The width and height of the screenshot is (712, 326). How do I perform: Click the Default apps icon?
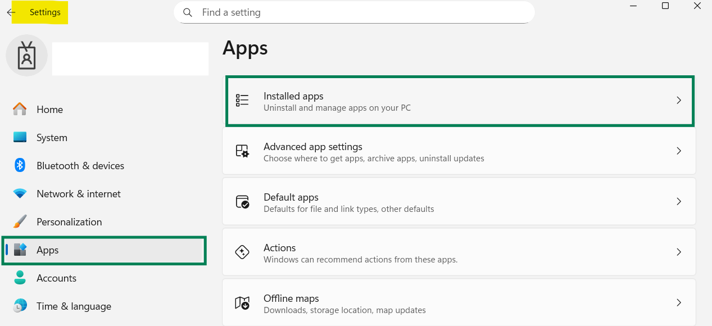tap(242, 202)
